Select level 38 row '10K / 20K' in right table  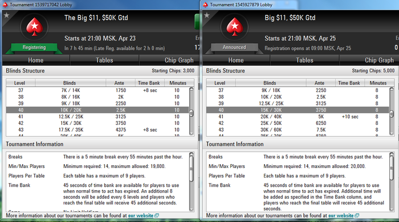click(298, 97)
